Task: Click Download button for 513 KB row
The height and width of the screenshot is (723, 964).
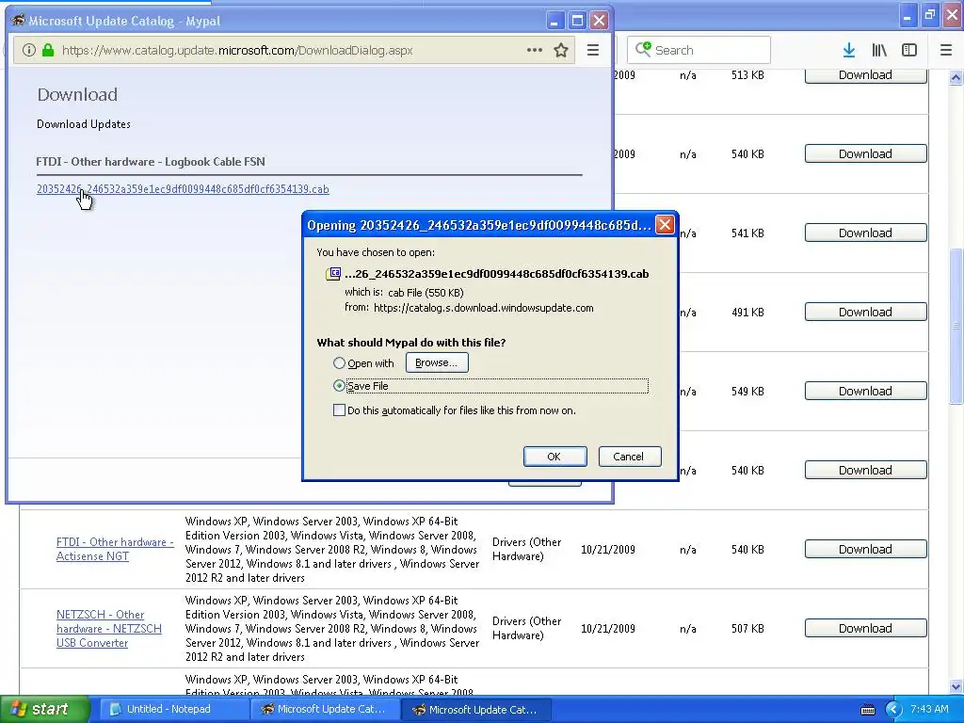Action: 866,75
